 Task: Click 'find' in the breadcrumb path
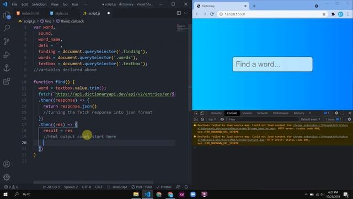pyautogui.click(x=48, y=21)
